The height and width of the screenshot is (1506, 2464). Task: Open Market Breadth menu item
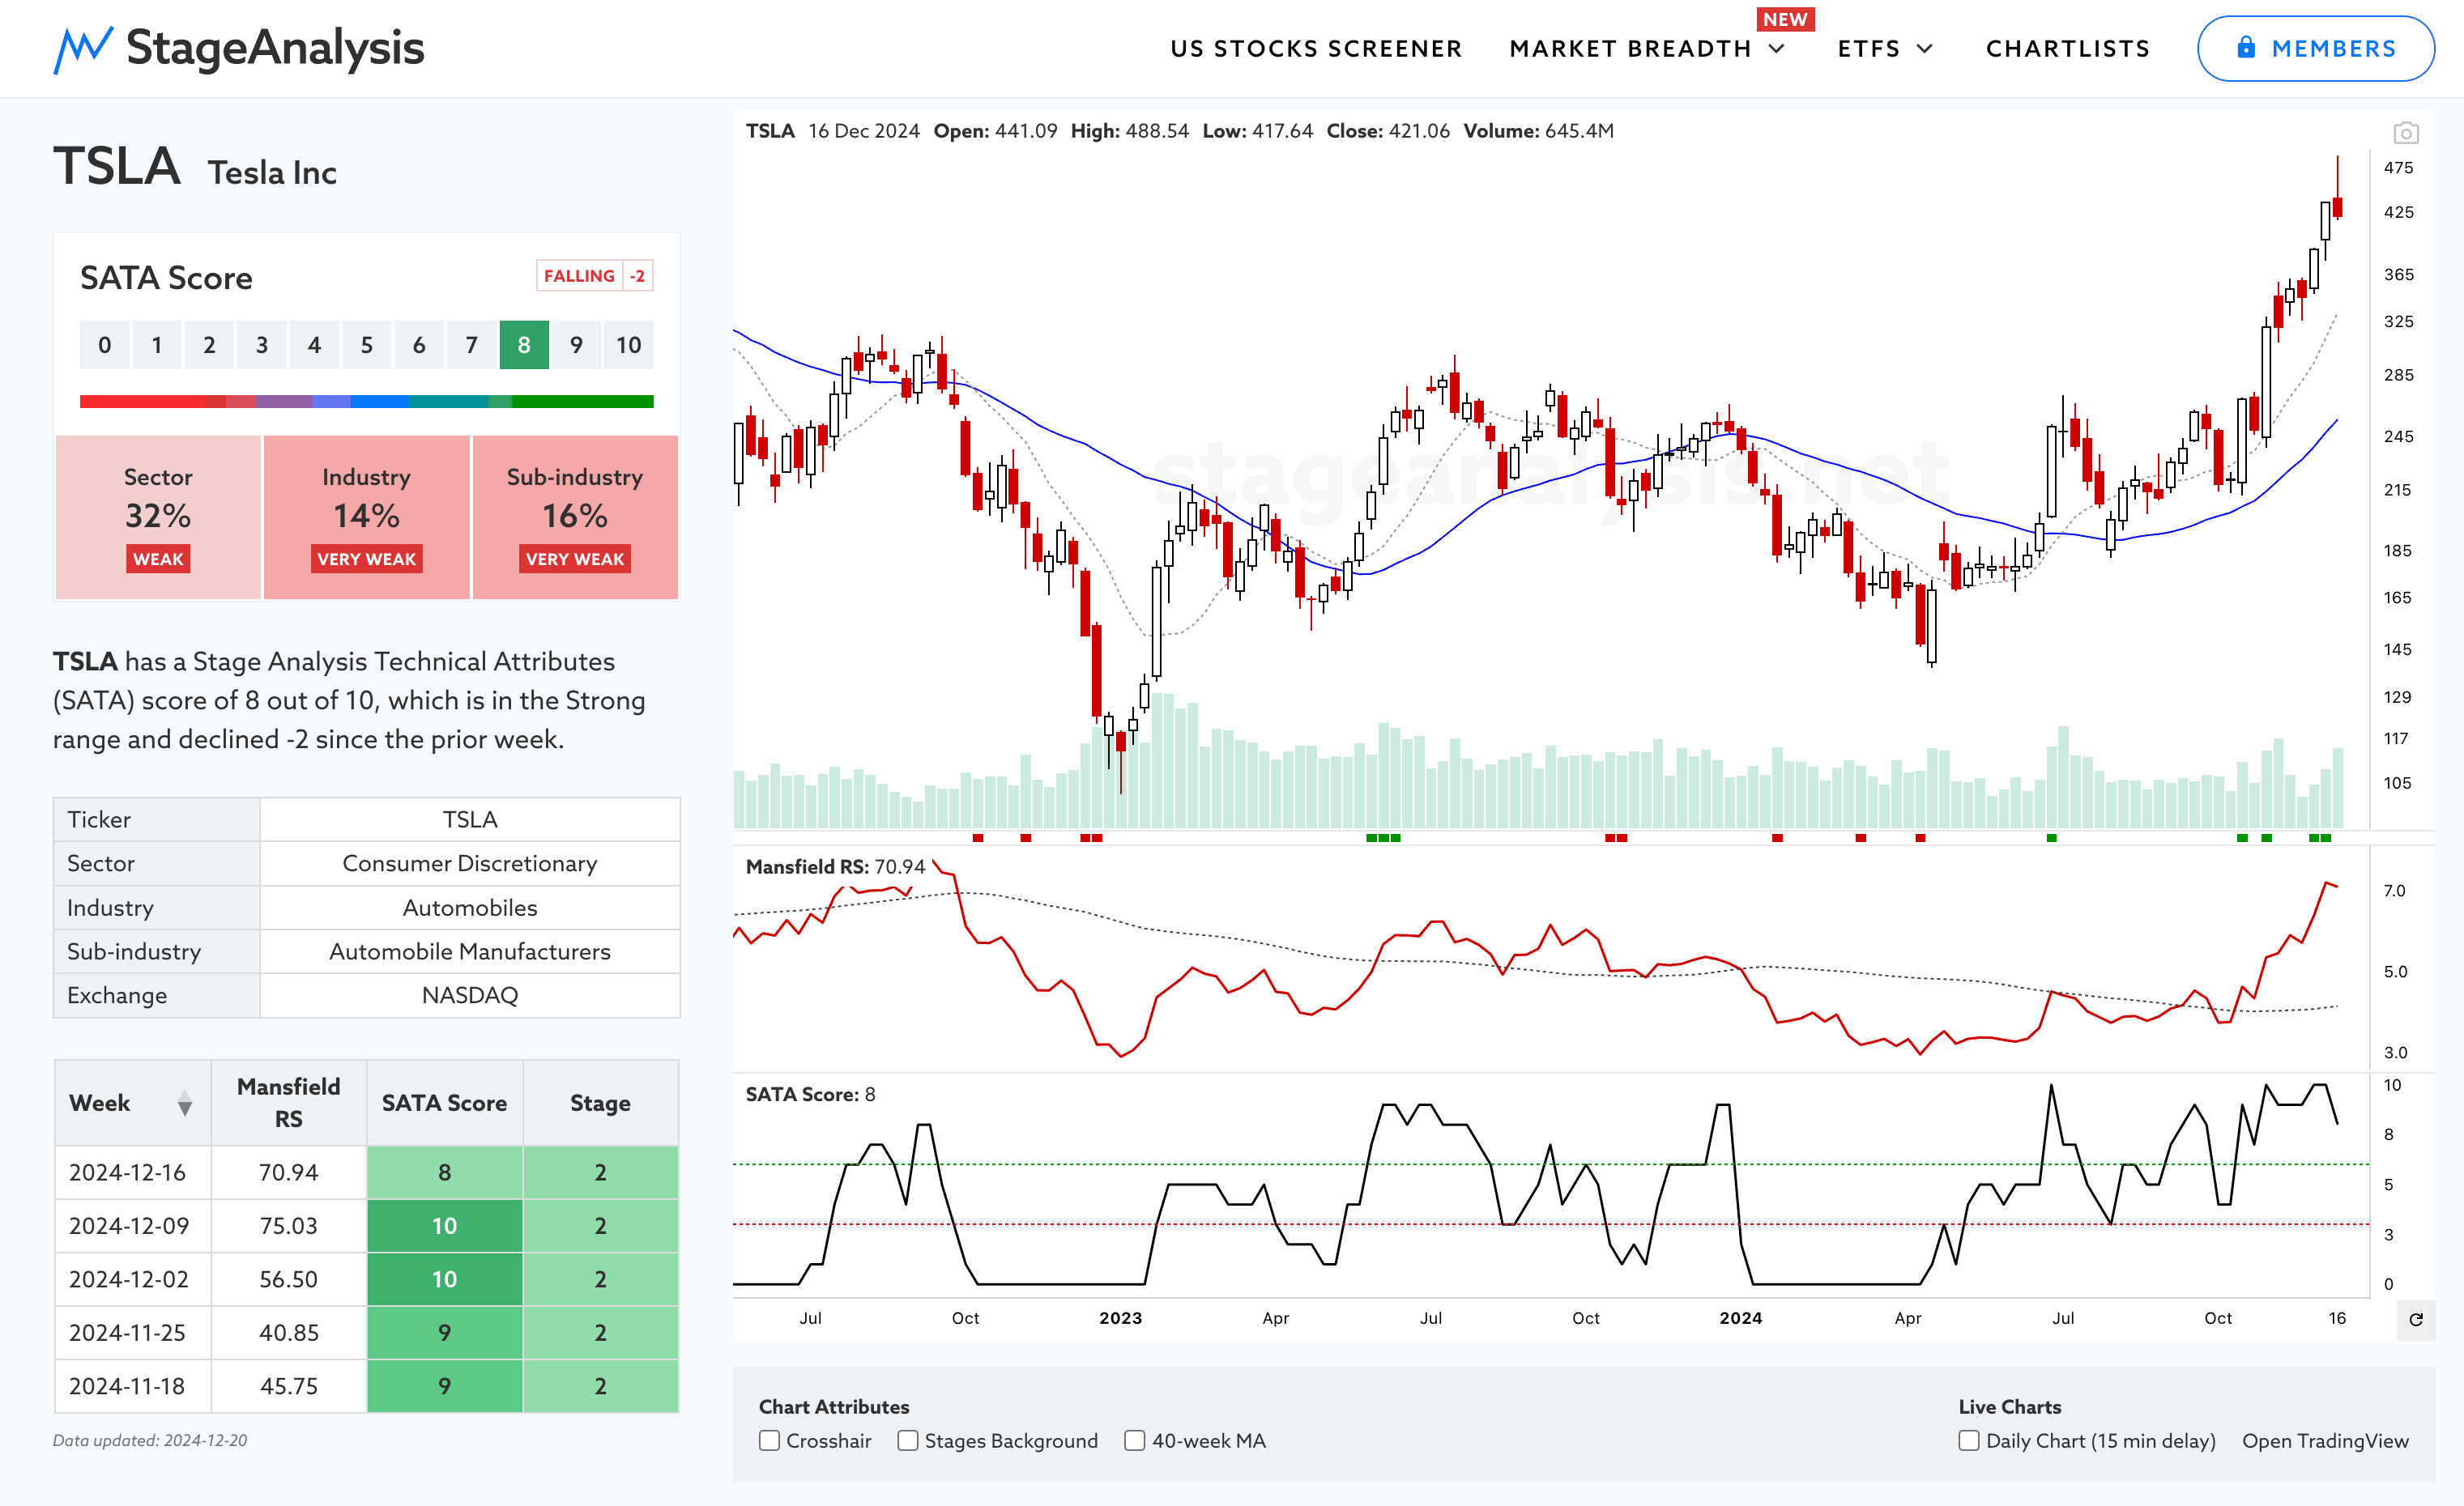[1630, 49]
